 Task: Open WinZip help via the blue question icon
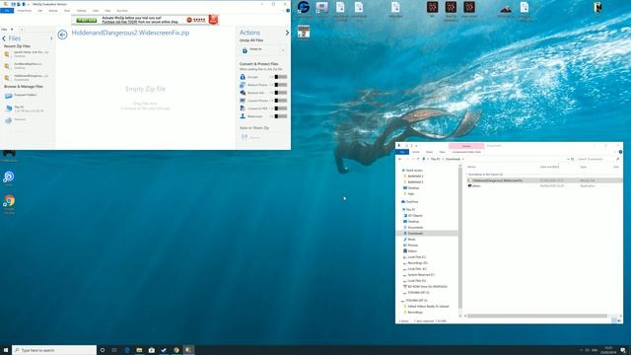tap(288, 11)
